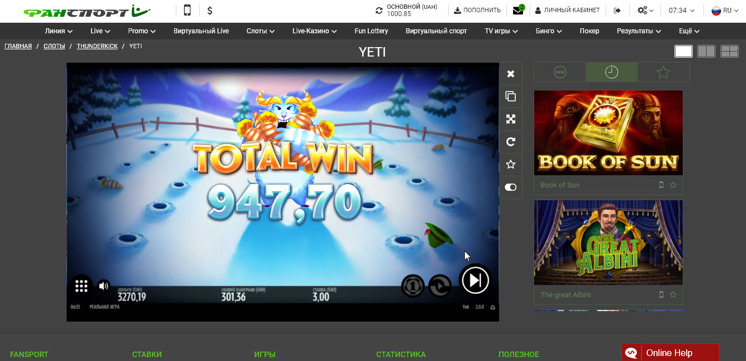
Task: Select four-window layout icon
Action: click(729, 52)
